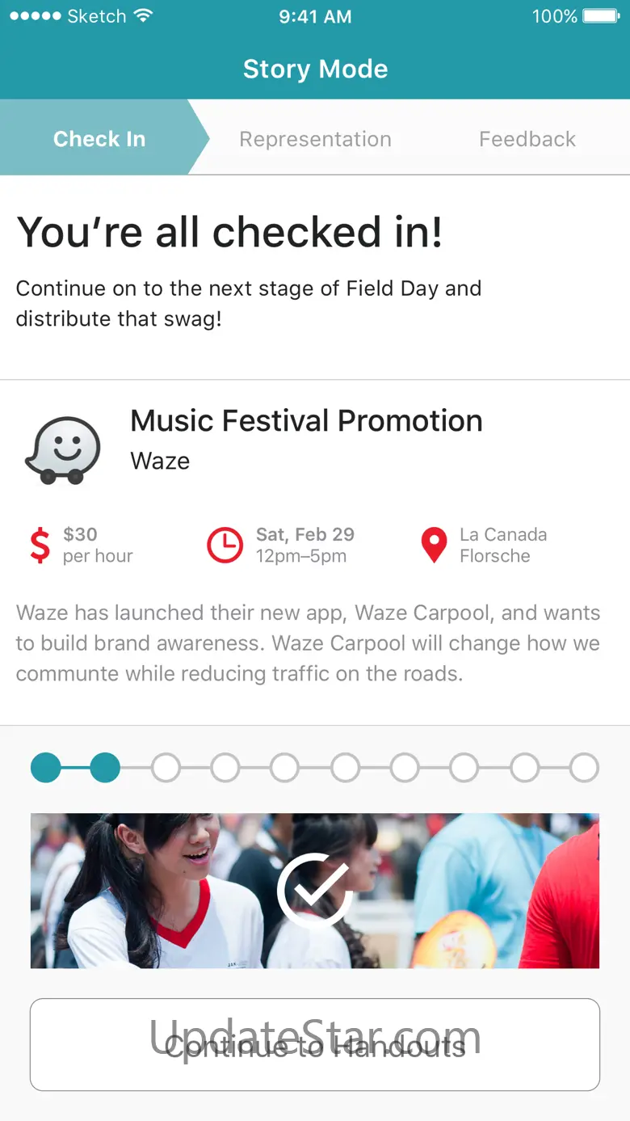This screenshot has height=1121, width=630.
Task: Jump to the last progress step circle
Action: pyautogui.click(x=584, y=768)
